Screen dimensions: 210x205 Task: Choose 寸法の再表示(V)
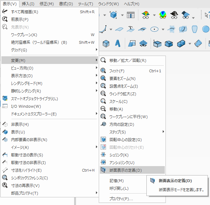[x=50, y=185]
